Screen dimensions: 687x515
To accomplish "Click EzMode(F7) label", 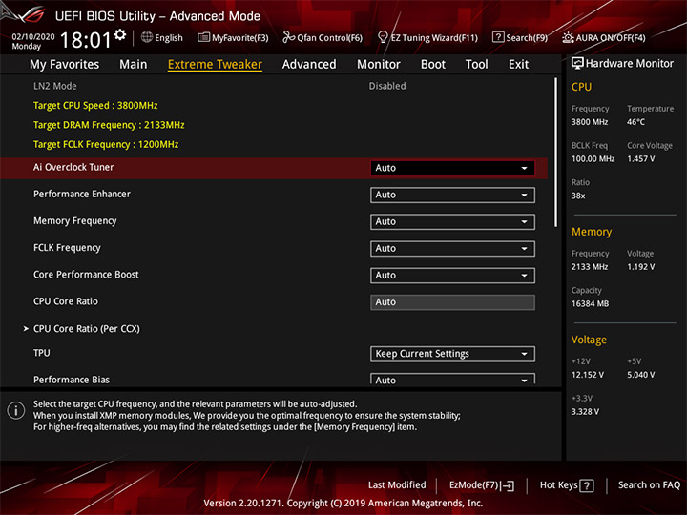I will (473, 485).
